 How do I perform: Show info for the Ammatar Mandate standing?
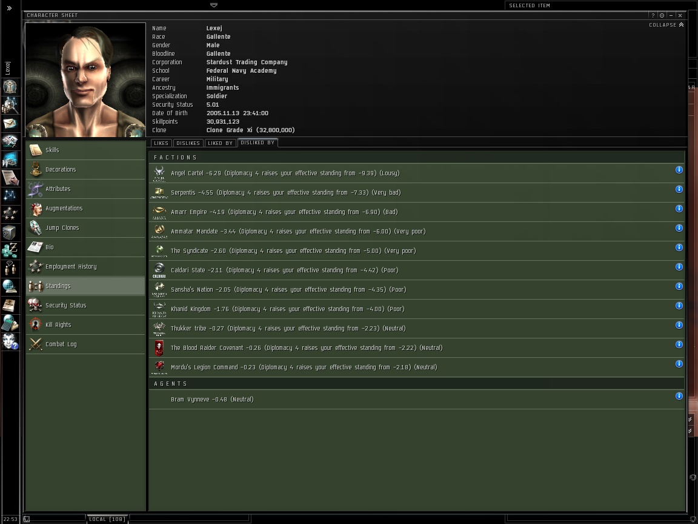(679, 228)
